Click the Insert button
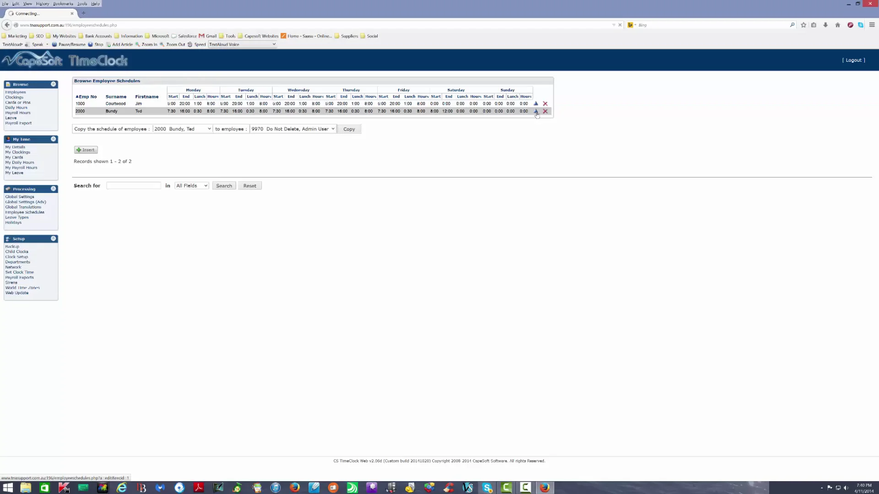 [86, 150]
